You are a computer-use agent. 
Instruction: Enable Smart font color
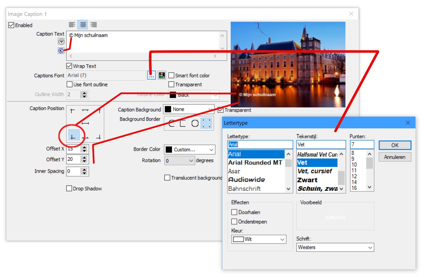point(171,75)
